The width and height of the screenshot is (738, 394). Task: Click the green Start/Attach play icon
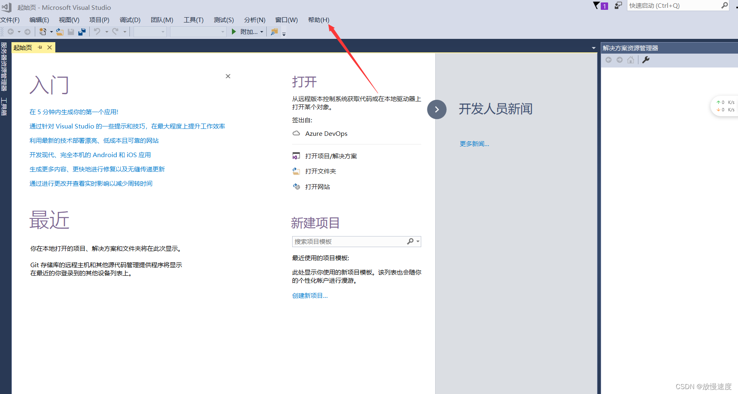234,32
